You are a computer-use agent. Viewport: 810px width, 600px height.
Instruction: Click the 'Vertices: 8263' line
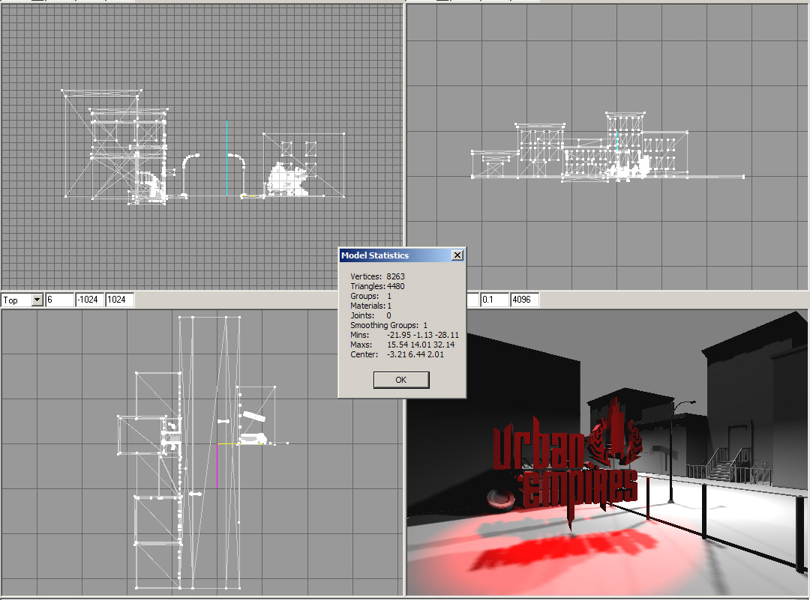[x=377, y=276]
